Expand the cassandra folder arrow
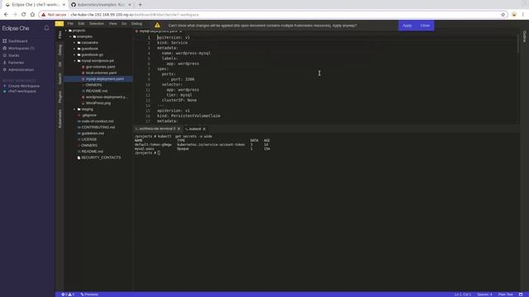 pos(74,43)
